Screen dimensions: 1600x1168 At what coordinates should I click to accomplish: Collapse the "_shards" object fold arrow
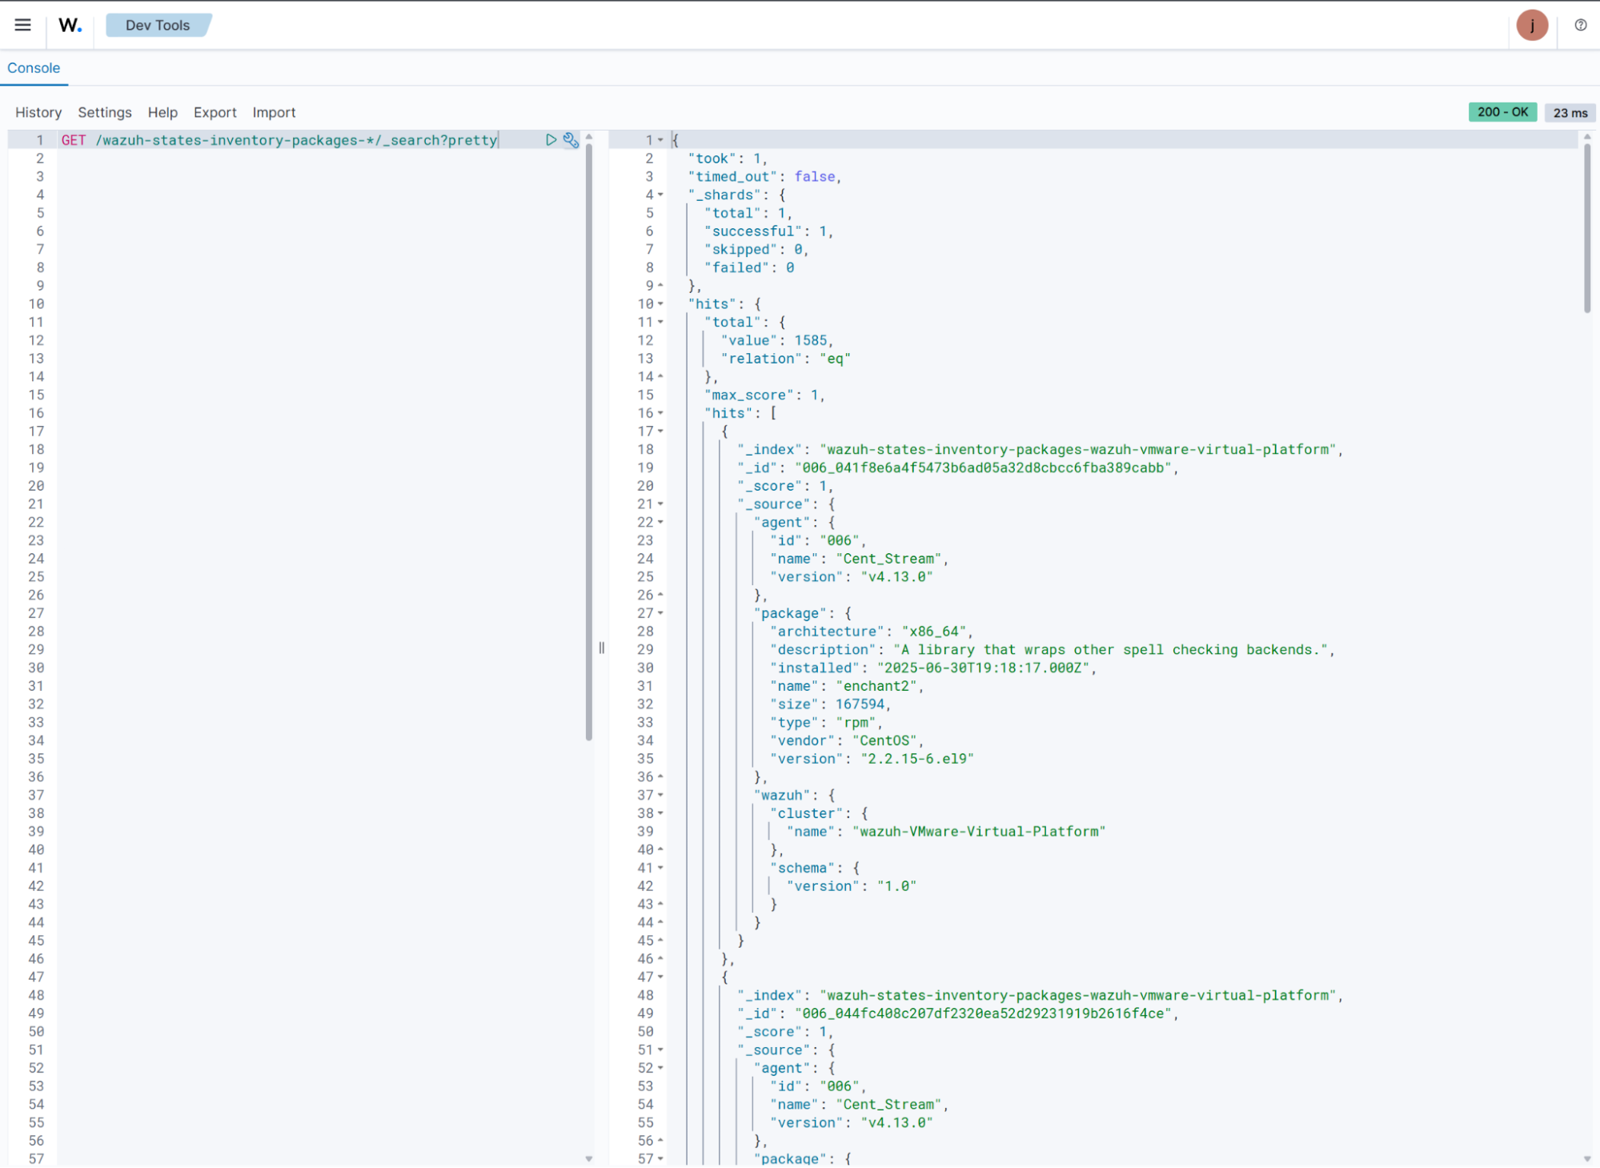click(661, 195)
